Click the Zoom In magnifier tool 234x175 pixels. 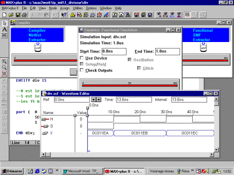pyautogui.click(x=4, y=61)
